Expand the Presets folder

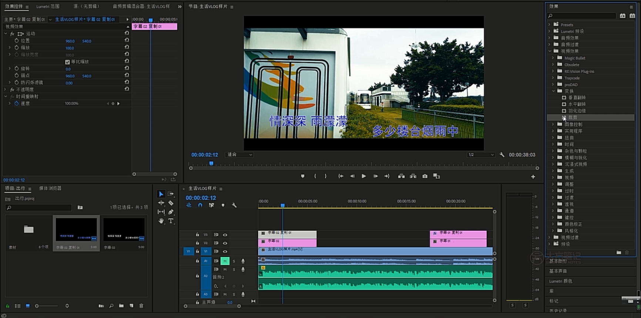coord(549,25)
